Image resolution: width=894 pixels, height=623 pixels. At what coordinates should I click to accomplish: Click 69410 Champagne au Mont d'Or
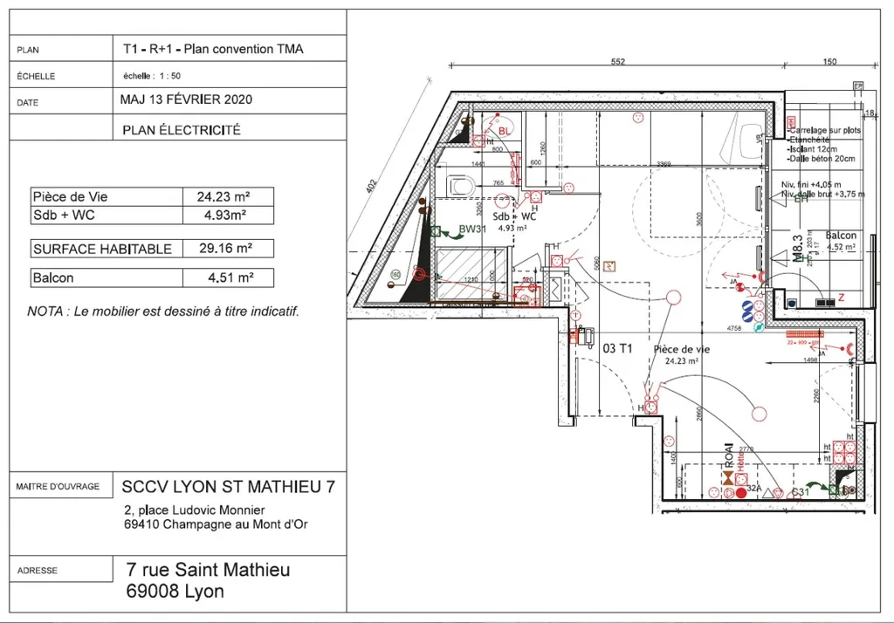[x=216, y=524]
